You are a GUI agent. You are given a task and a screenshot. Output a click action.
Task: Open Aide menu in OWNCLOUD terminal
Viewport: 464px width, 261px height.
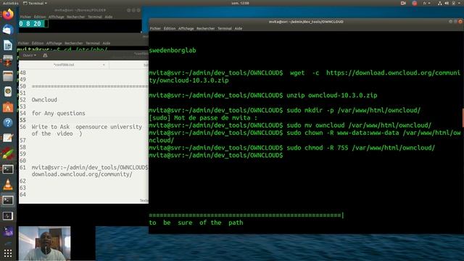pyautogui.click(x=239, y=28)
